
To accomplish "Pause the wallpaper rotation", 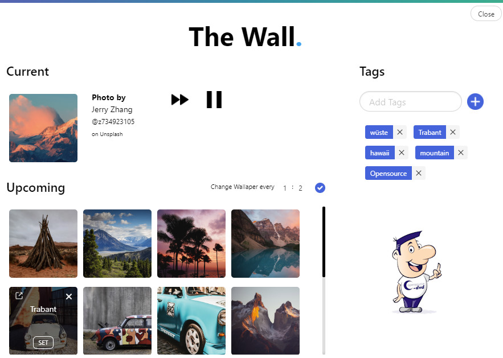I will [x=214, y=100].
